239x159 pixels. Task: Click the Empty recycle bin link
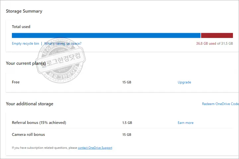click(25, 43)
